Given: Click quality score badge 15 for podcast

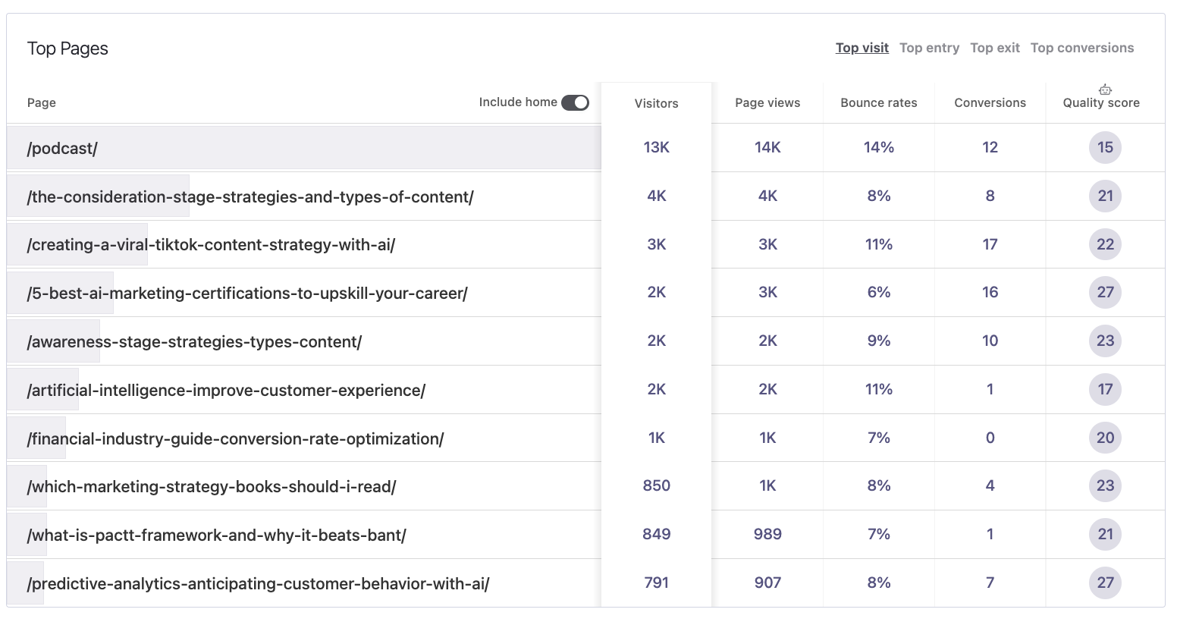Looking at the screenshot, I should 1105,147.
